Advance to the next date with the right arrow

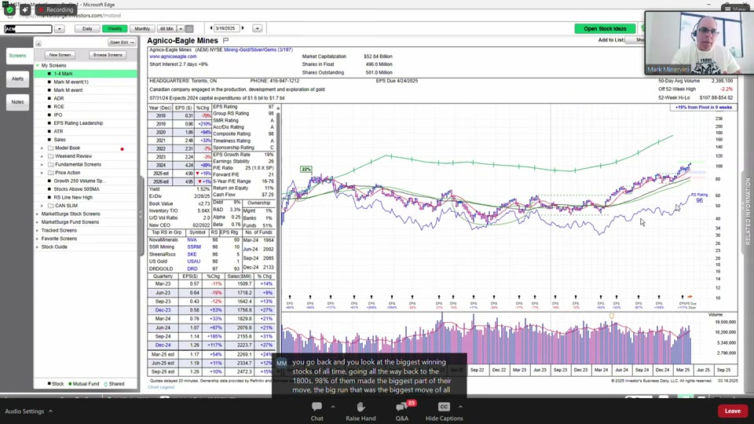click(243, 28)
